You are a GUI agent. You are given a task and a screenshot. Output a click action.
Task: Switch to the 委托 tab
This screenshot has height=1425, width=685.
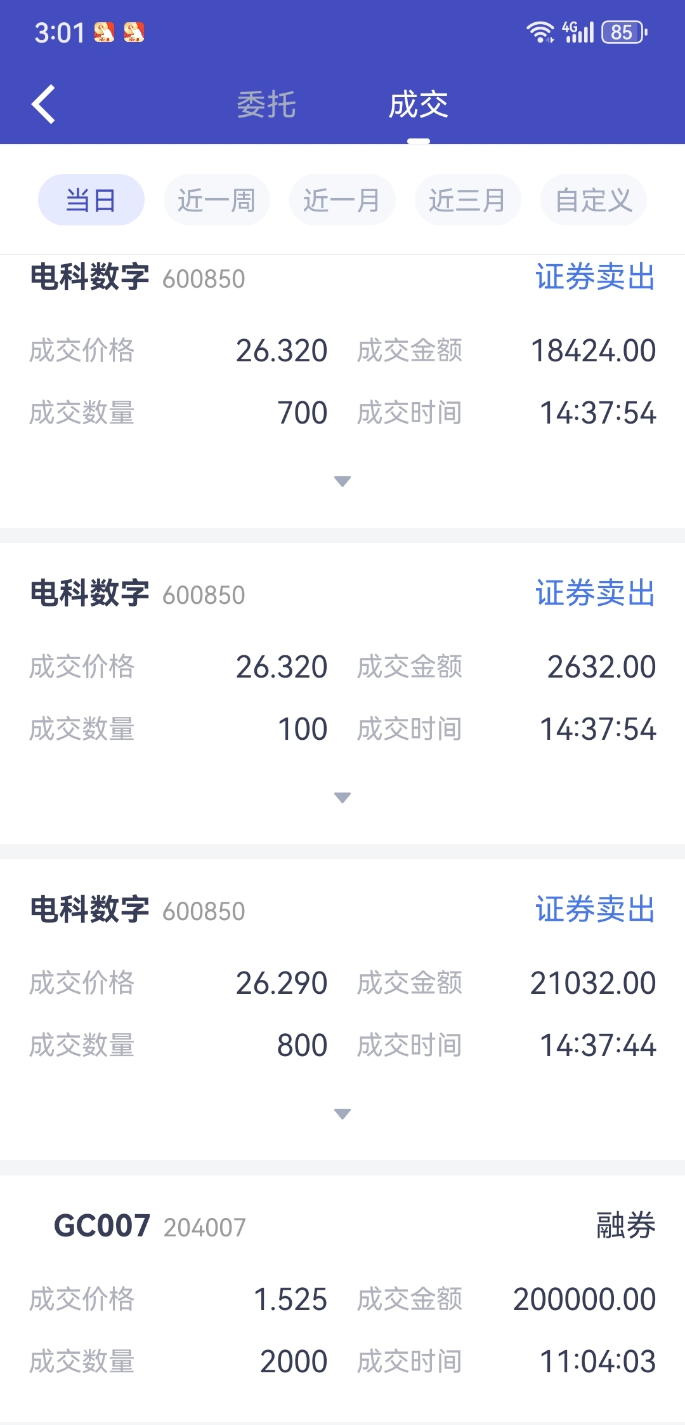pos(266,105)
